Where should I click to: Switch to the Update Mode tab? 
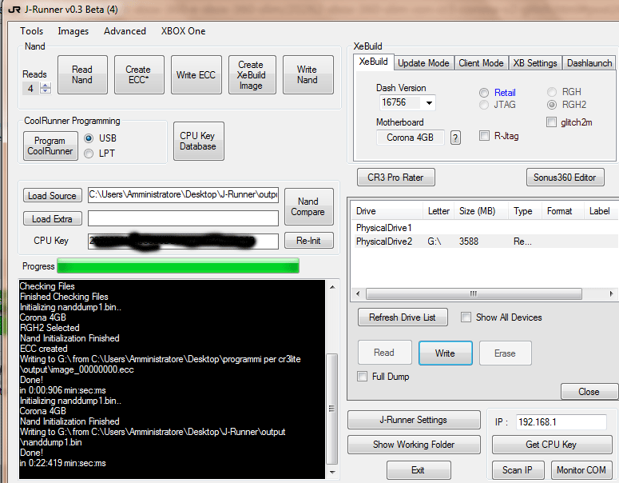(x=423, y=63)
